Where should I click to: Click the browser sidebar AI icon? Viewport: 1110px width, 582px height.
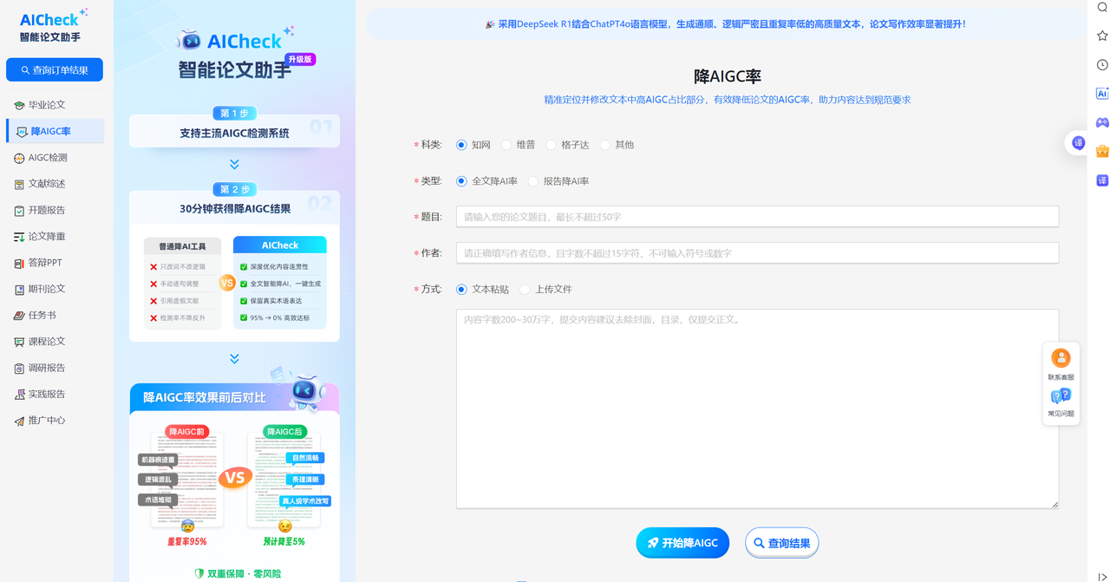1102,94
